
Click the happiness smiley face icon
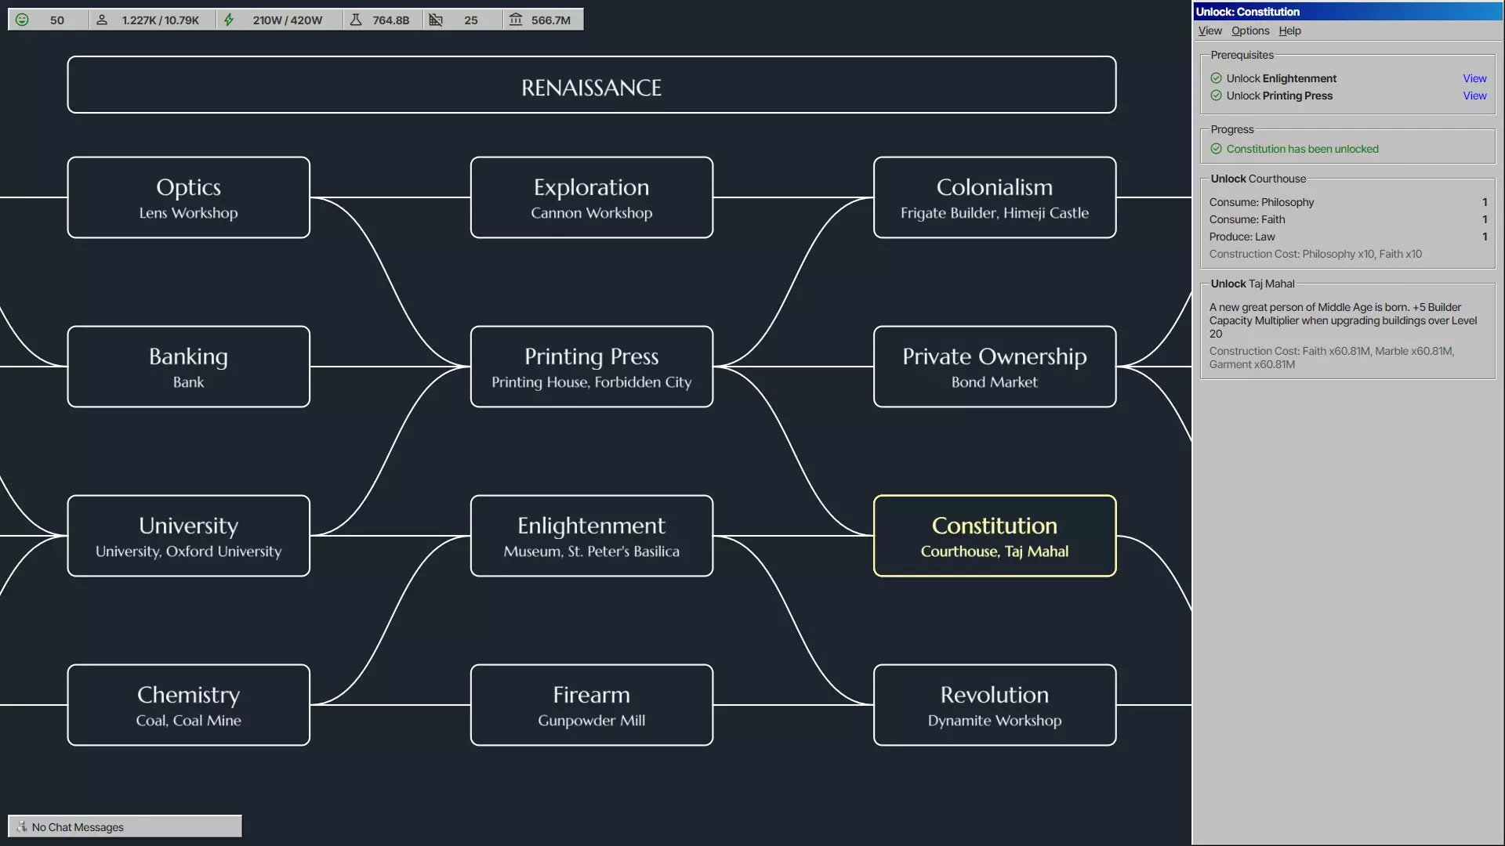(22, 20)
